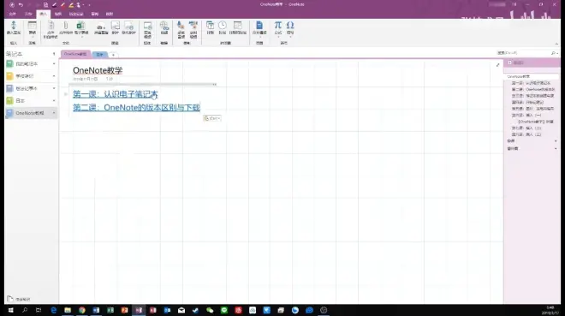
Task: Expand dropdown of the third notebook row
Action: coord(54,88)
